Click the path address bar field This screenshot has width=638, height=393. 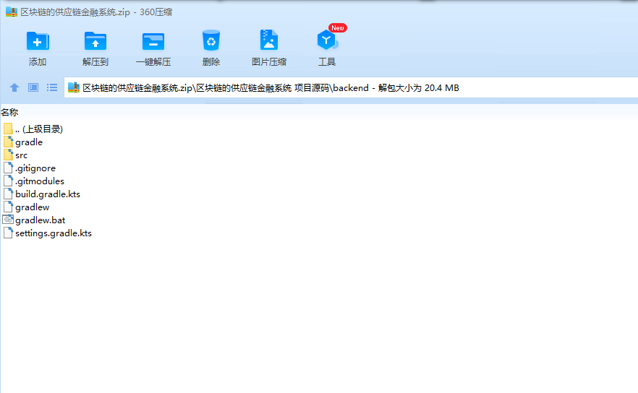351,87
